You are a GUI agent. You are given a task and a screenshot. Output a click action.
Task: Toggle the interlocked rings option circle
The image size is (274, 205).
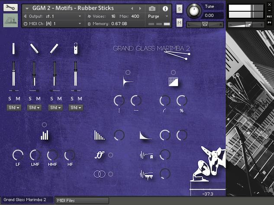click(x=110, y=174)
